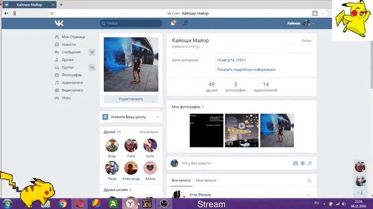Attach audio with the note icon in post box
Viewport: 373px width, 209px height.
click(309, 163)
